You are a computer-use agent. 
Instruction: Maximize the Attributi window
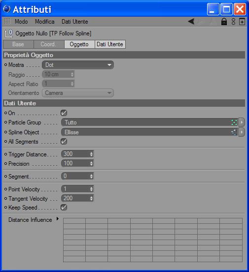pyautogui.click(x=226, y=9)
